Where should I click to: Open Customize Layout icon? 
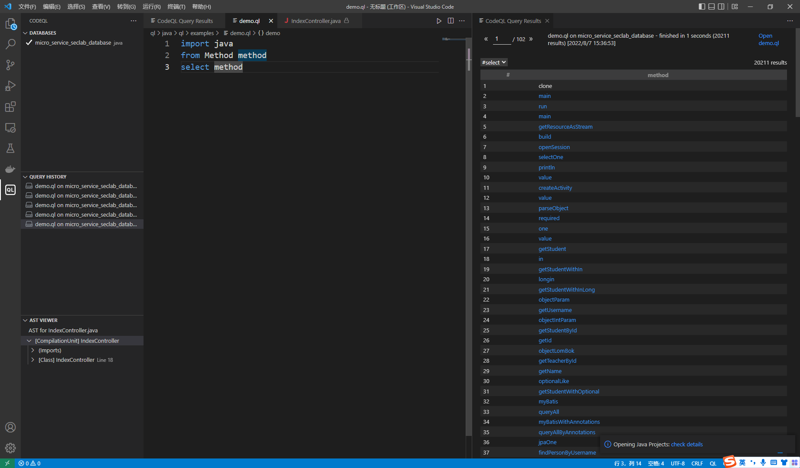click(x=735, y=6)
